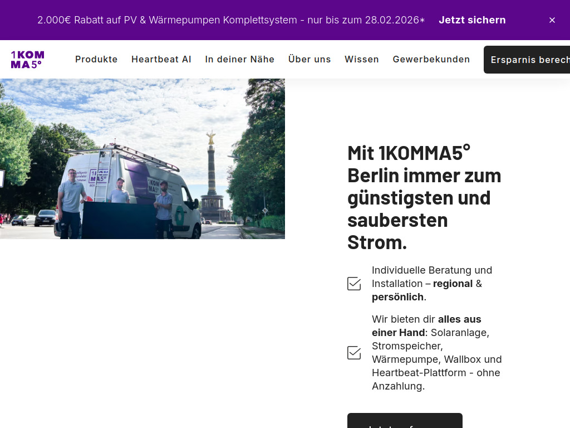Dismiss the purple promo banner with the X
Screen dimensions: 570x428
(x=552, y=20)
